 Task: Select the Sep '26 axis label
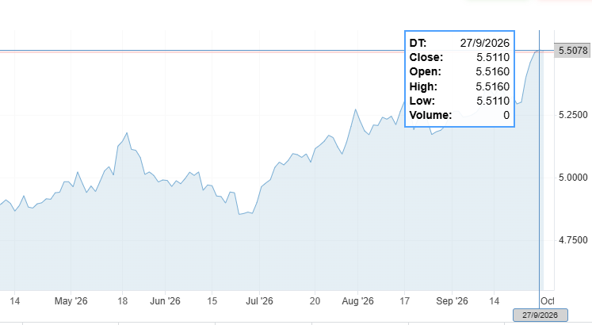click(452, 301)
